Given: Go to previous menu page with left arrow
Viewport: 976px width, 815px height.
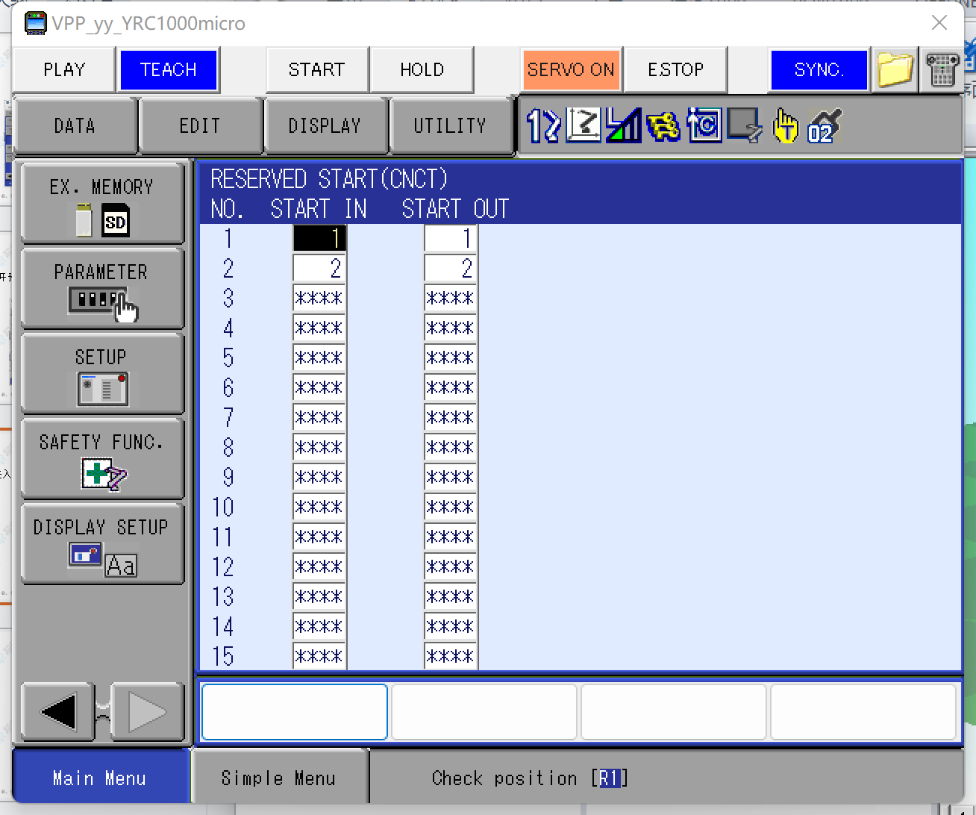Looking at the screenshot, I should pos(58,711).
